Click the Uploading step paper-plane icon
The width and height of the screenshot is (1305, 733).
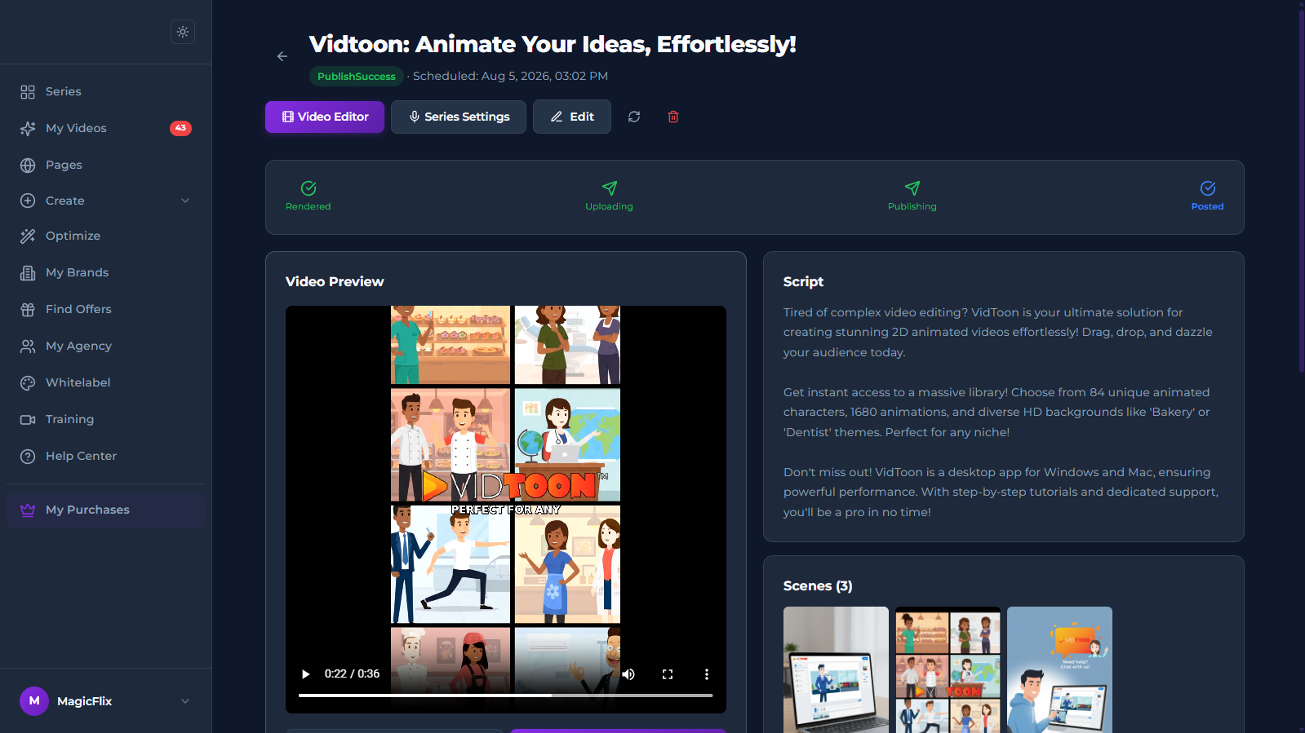[610, 188]
